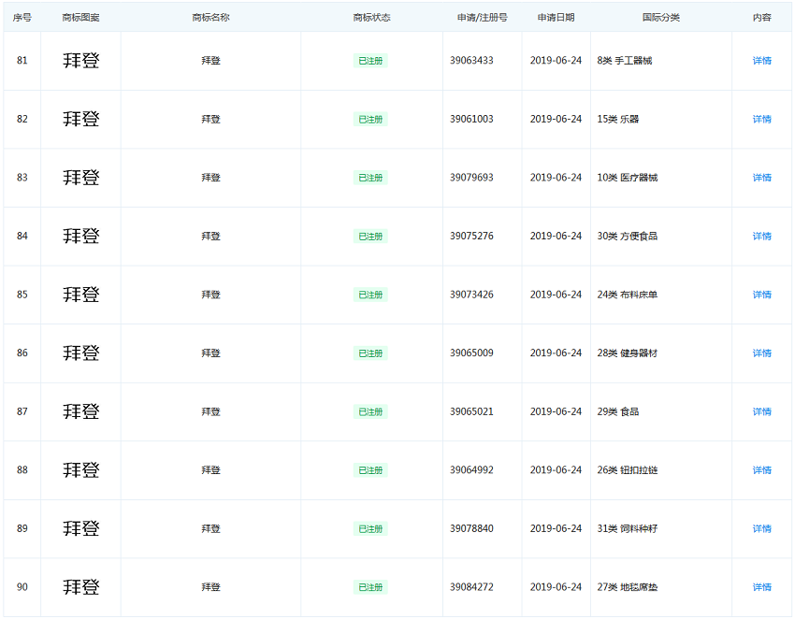The width and height of the screenshot is (795, 619).
Task: Open 详情 for row number 90
Action: [761, 587]
